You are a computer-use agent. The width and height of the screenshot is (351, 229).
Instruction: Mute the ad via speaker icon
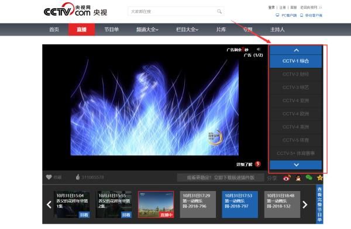tap(259, 49)
